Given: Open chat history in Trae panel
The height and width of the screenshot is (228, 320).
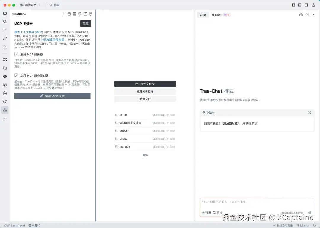Looking at the screenshot, I should point(307,15).
